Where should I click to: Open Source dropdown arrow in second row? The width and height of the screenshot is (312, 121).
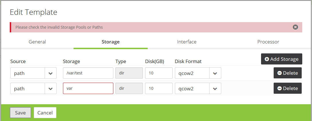51,89
